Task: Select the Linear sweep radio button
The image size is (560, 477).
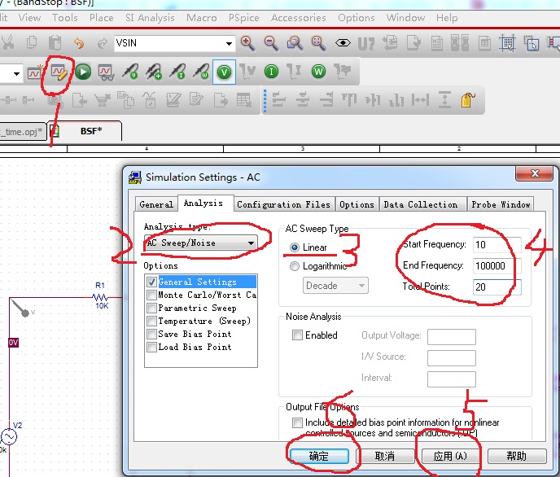Action: pos(295,247)
